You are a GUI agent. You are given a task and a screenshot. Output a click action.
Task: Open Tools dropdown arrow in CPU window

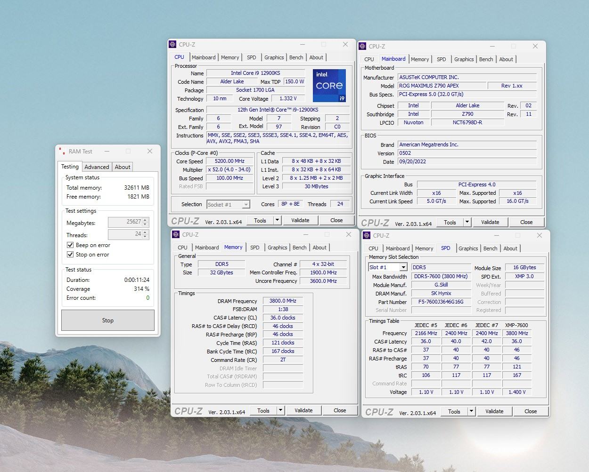(x=278, y=220)
